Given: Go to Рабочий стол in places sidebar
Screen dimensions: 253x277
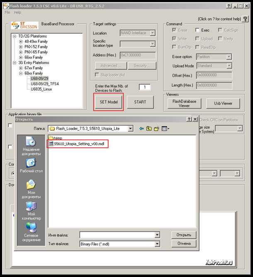Looking at the screenshot, I should [x=31, y=166].
